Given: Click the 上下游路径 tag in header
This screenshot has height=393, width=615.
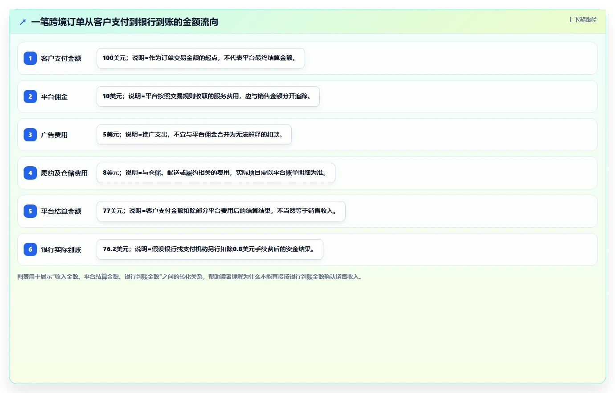Looking at the screenshot, I should coord(582,20).
